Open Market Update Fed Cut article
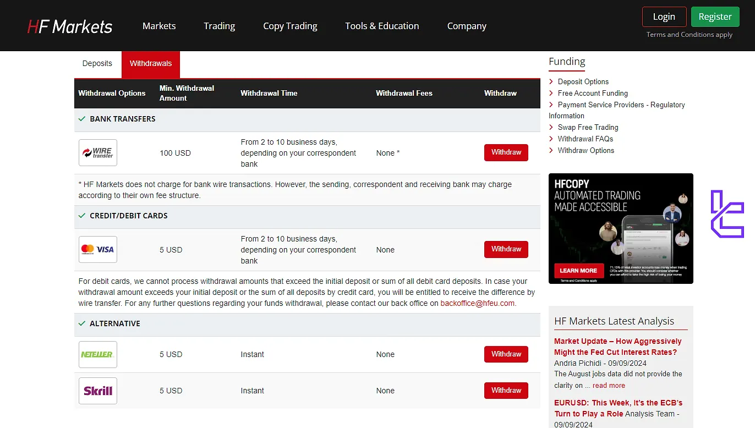Viewport: 755px width, 428px height. [x=617, y=347]
